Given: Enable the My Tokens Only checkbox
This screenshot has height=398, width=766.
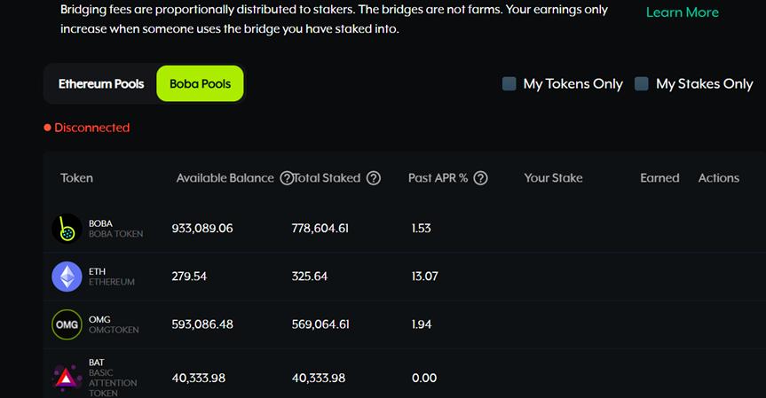Looking at the screenshot, I should click(x=509, y=84).
